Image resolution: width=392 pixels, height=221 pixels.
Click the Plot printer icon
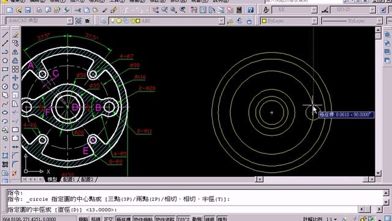pyautogui.click(x=39, y=10)
